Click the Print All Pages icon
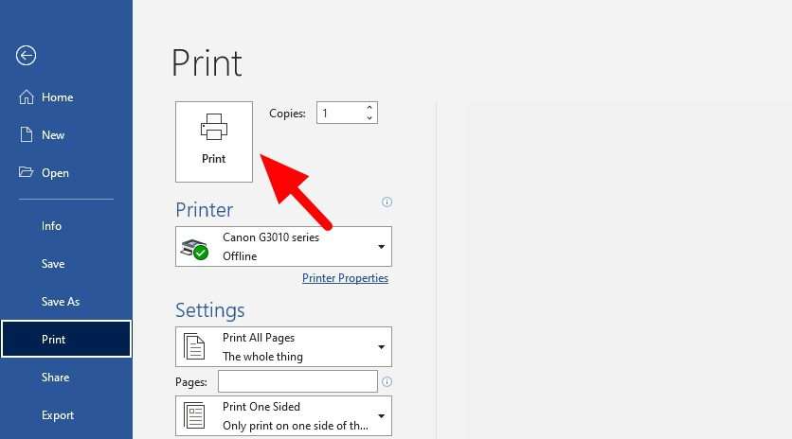 coord(194,347)
